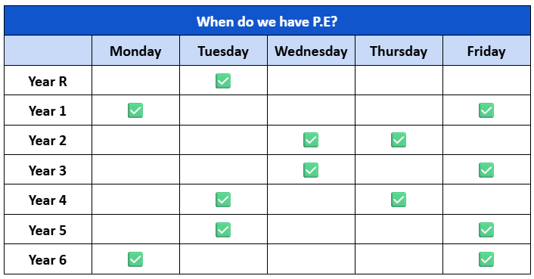Image resolution: width=534 pixels, height=279 pixels.
Task: Select the Thursday column header
Action: tap(399, 51)
